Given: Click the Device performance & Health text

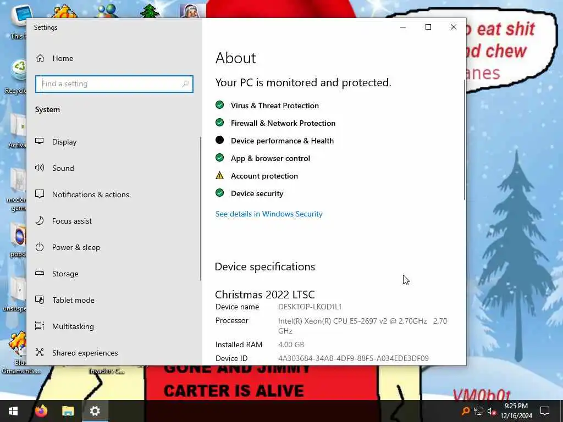Looking at the screenshot, I should click(282, 141).
